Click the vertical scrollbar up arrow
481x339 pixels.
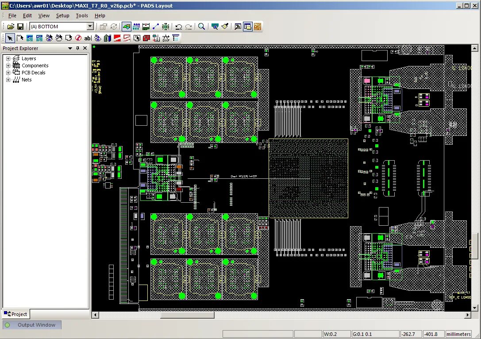tap(474, 48)
